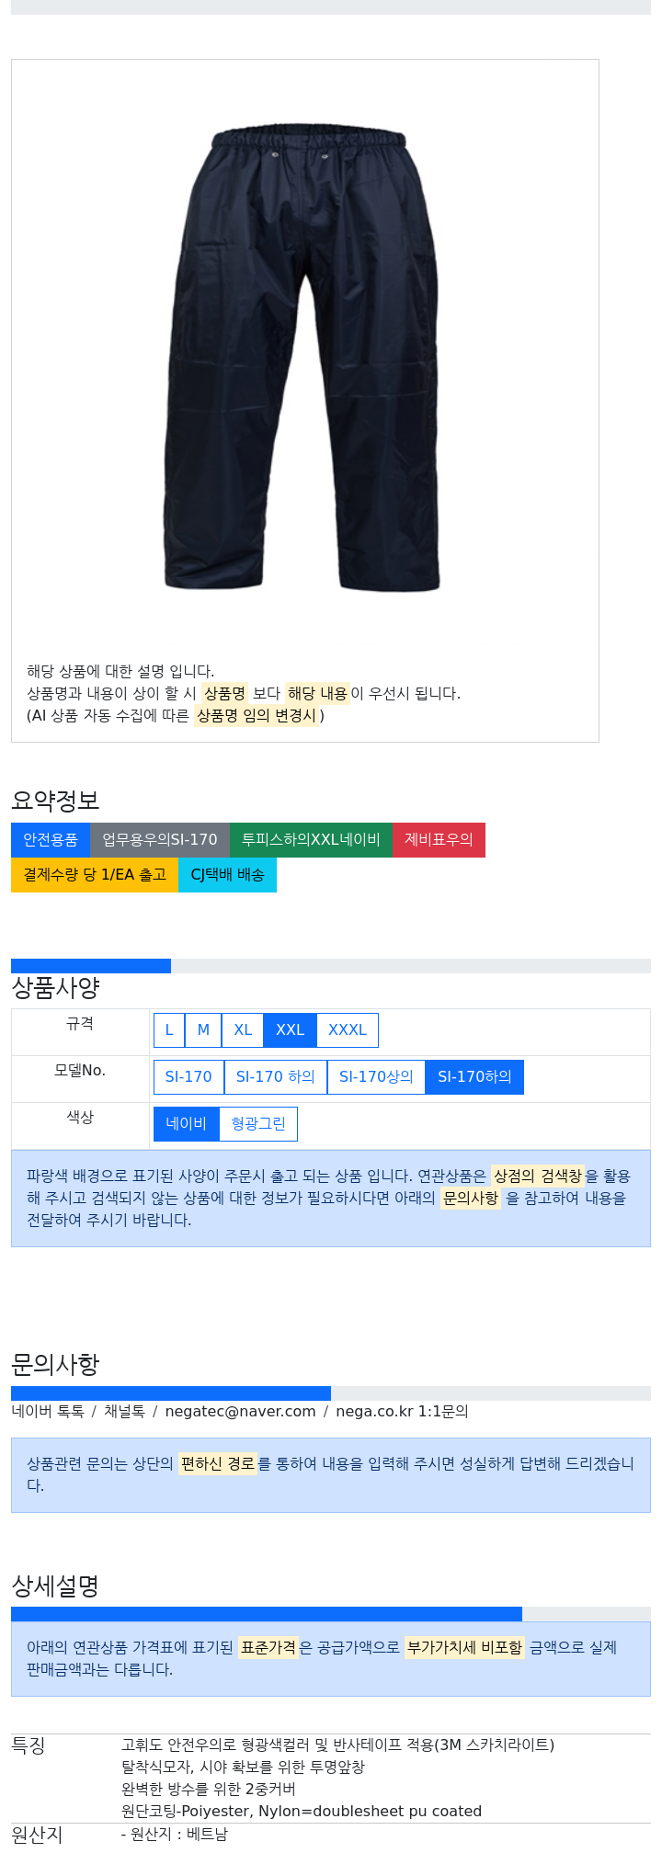Viewport: 662px width, 1853px height.
Task: Choose model SI-170 하의 with space
Action: (x=276, y=1077)
